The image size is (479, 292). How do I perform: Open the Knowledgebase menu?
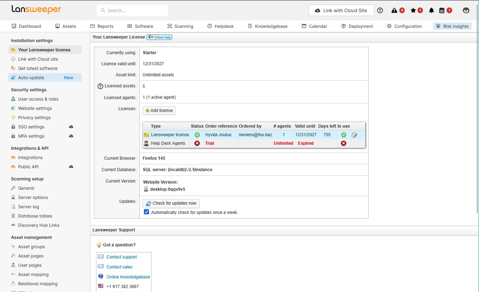268,26
